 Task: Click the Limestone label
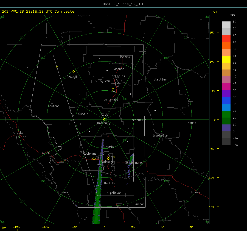(52, 106)
